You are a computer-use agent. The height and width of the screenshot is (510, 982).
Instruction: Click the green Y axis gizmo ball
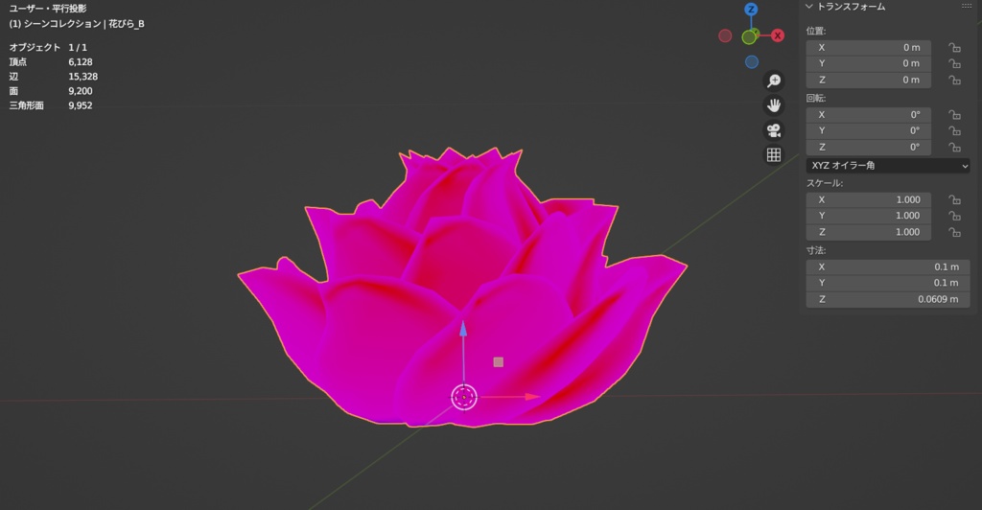(x=749, y=37)
